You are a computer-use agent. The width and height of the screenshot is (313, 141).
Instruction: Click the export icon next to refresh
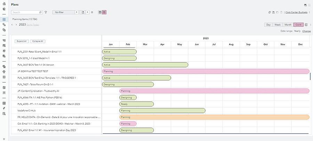pyautogui.click(x=274, y=13)
